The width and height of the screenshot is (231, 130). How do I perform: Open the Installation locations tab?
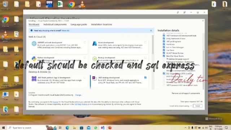101,25
